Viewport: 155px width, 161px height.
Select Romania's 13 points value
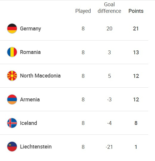click(x=136, y=52)
